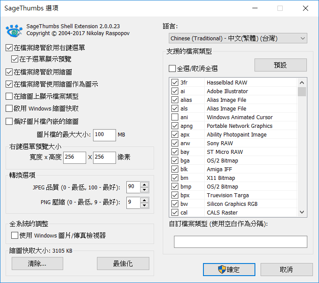
Task: Minimize the SageThumbs 選項 window
Action: pos(255,8)
